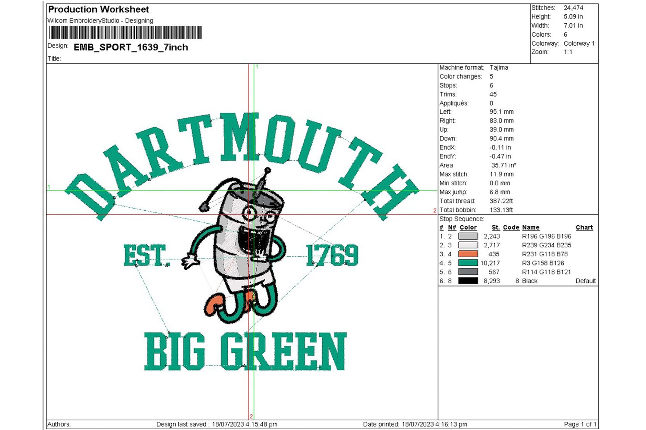Select the 'Colorway 1' value
The width and height of the screenshot is (646, 430).
pos(579,44)
